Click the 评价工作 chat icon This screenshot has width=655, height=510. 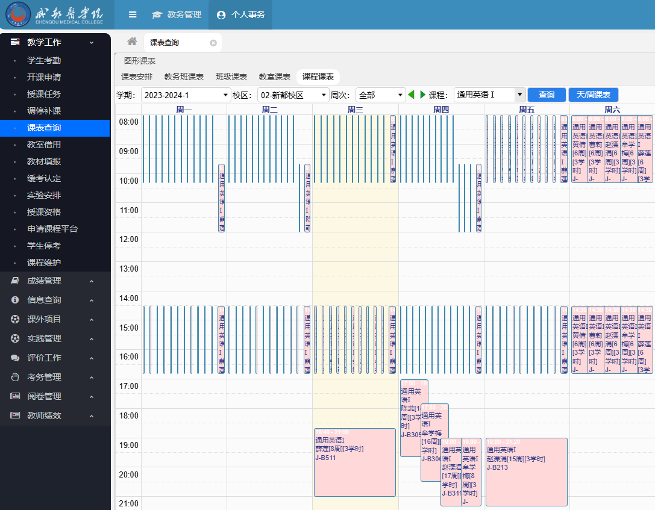[15, 358]
